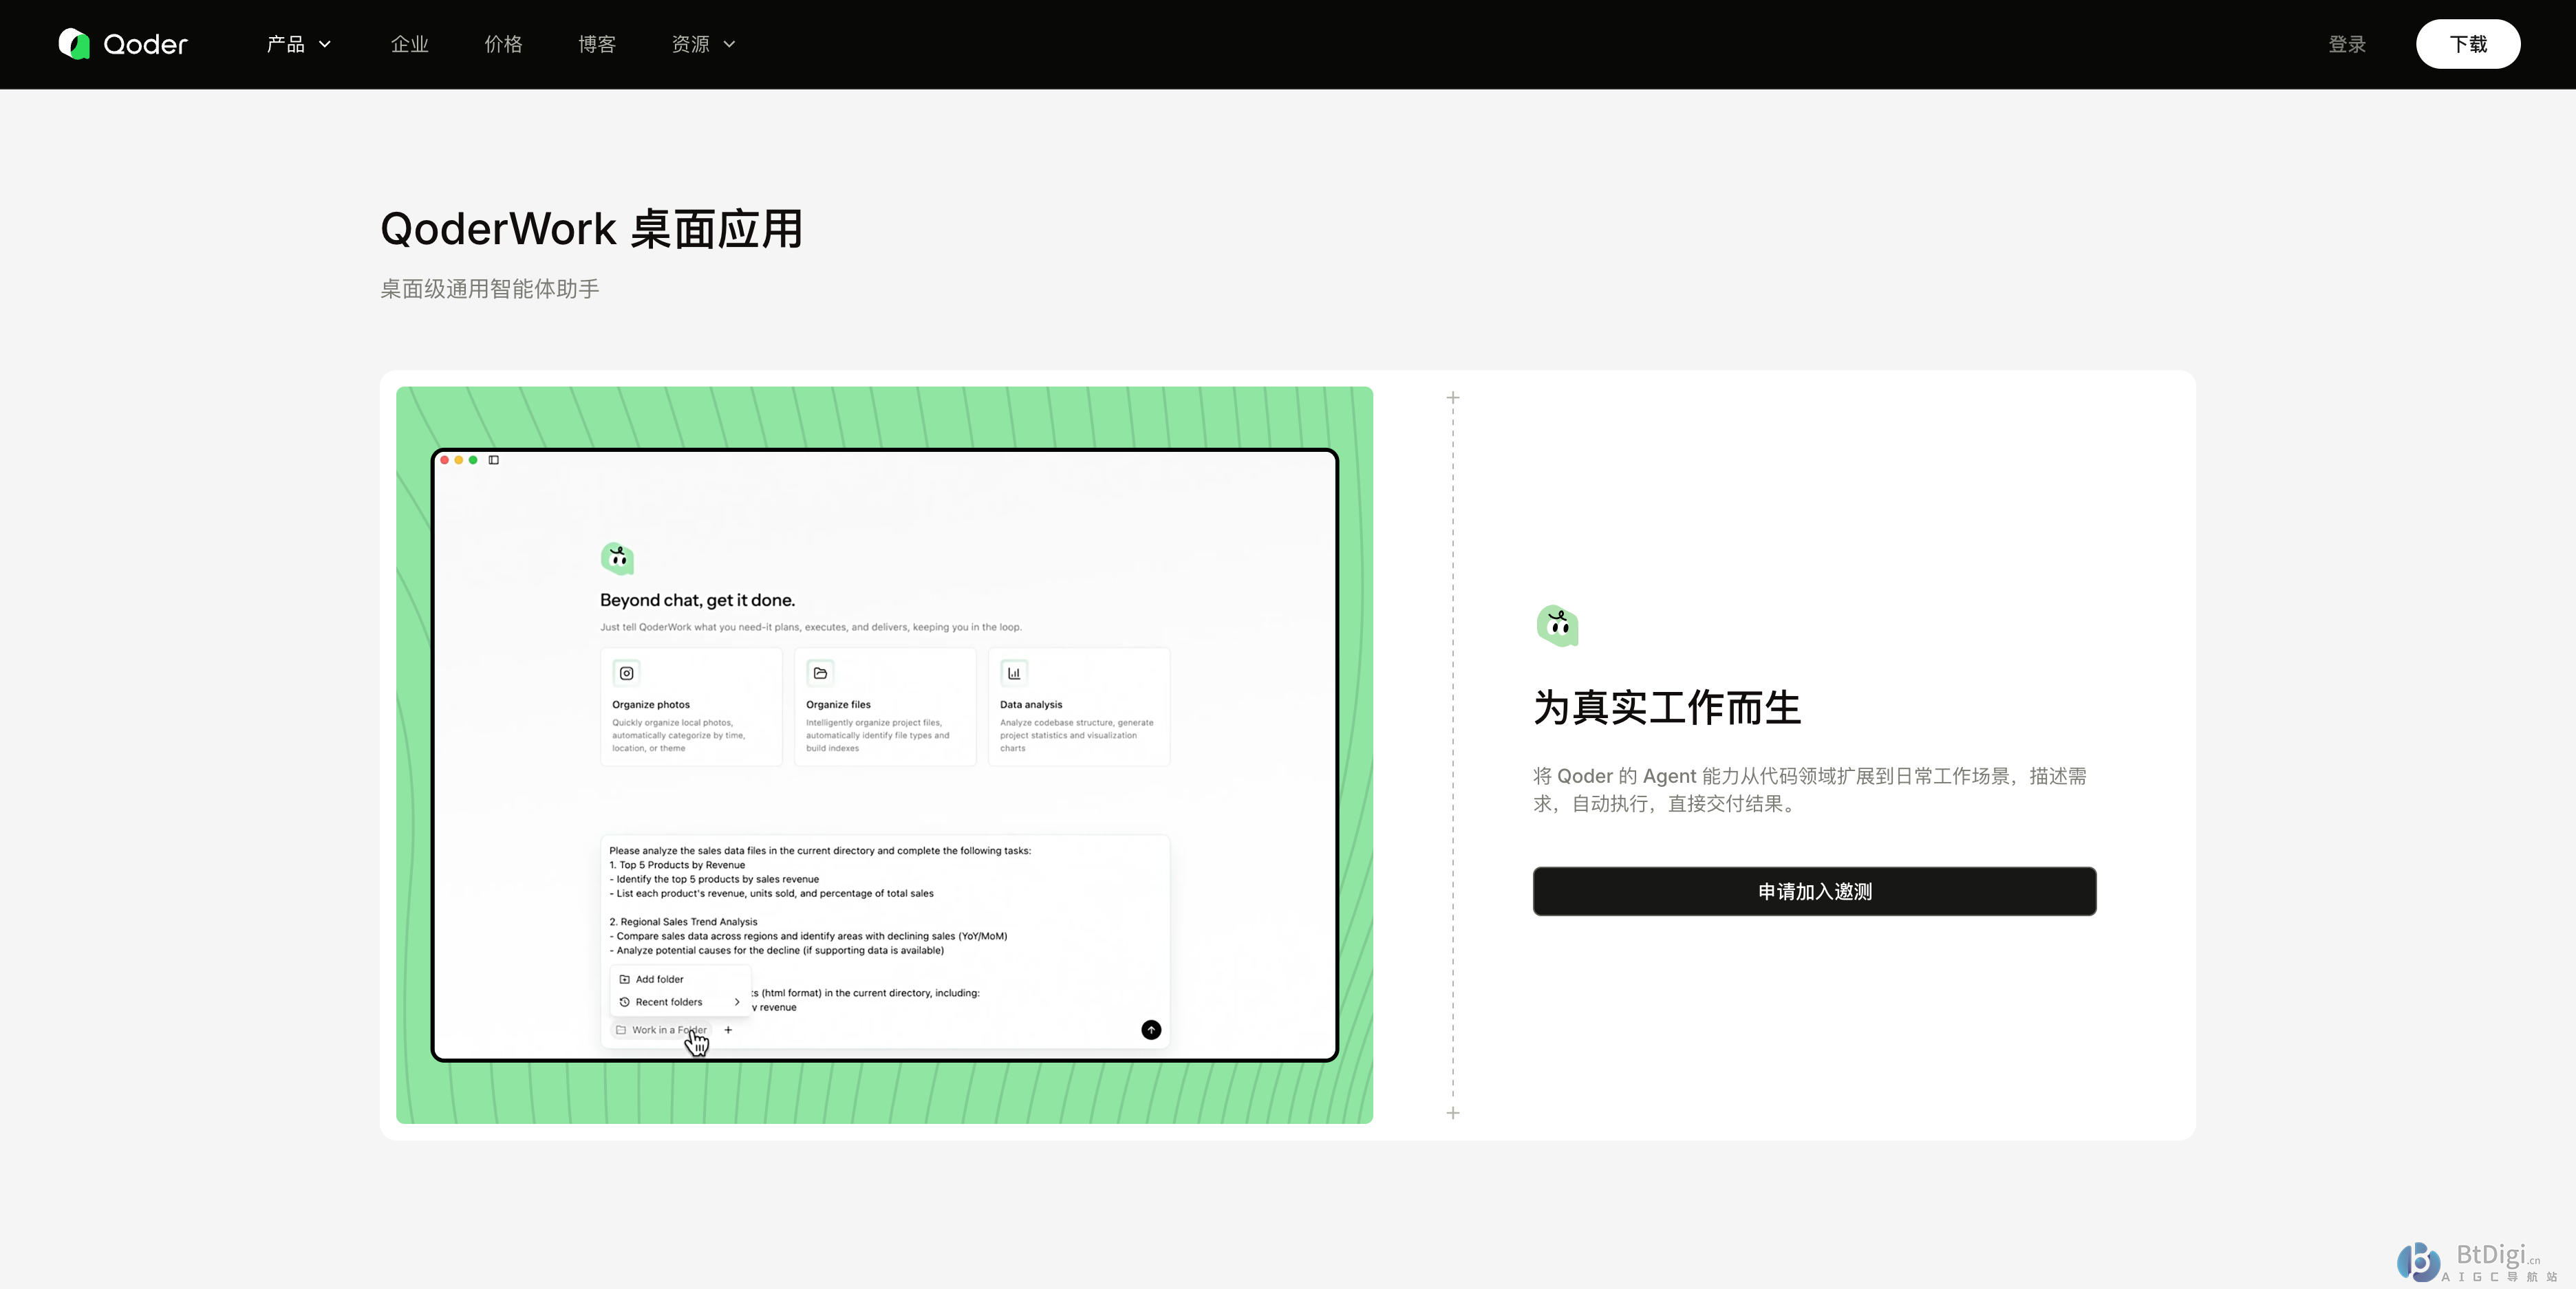Open the Data analysis bar-chart icon

click(x=1014, y=672)
